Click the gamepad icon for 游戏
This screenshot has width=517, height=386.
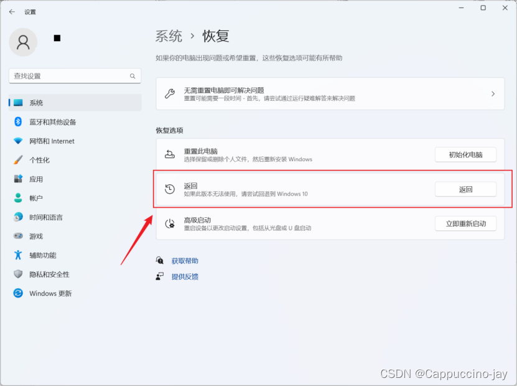click(x=18, y=236)
